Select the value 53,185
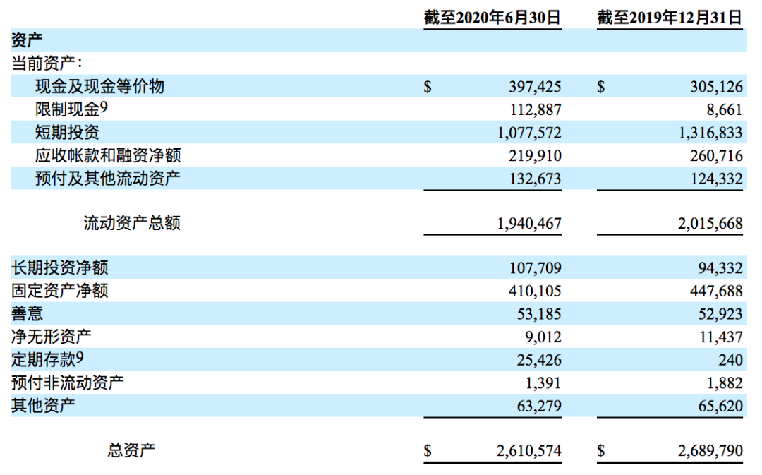762x475 pixels. click(539, 314)
